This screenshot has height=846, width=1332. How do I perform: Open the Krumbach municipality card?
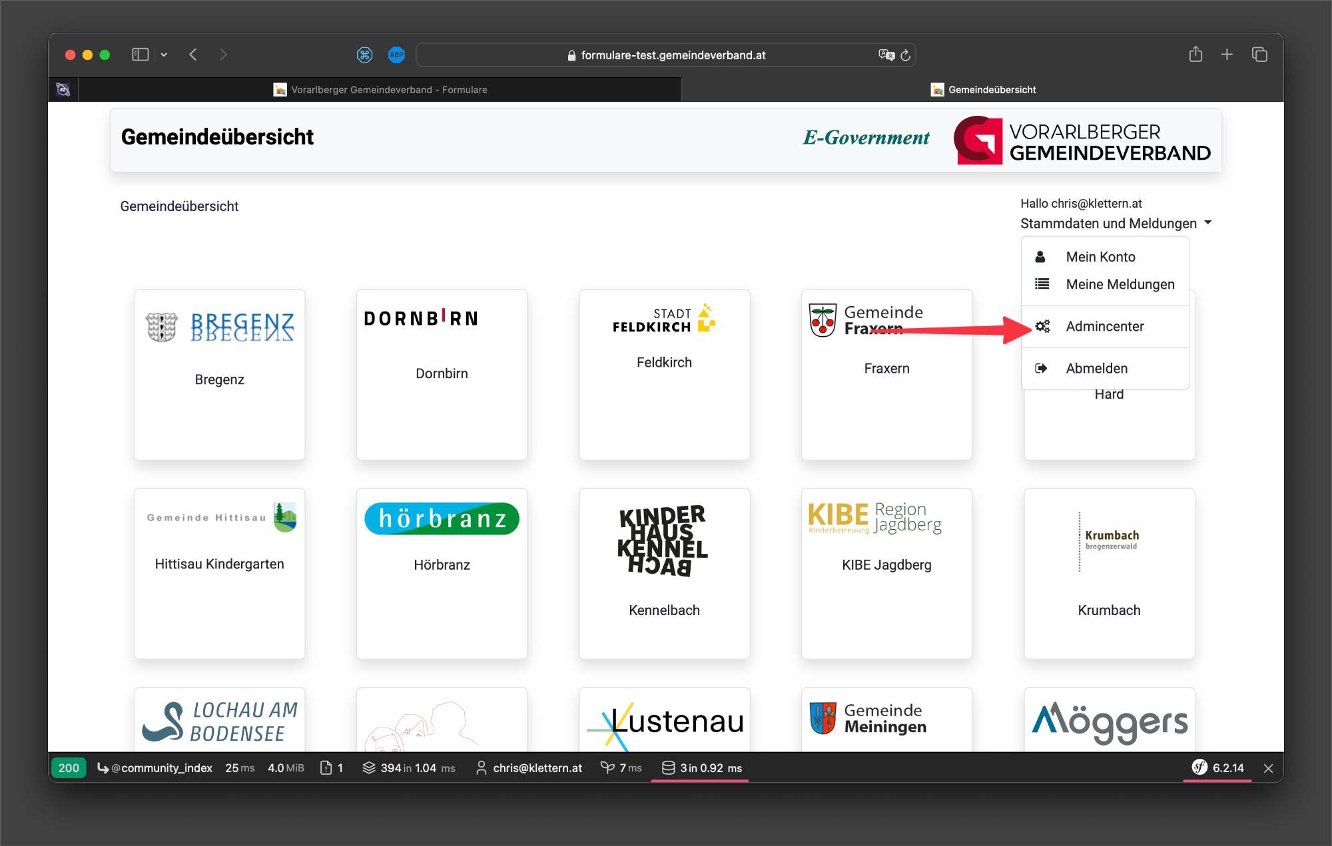(x=1110, y=574)
